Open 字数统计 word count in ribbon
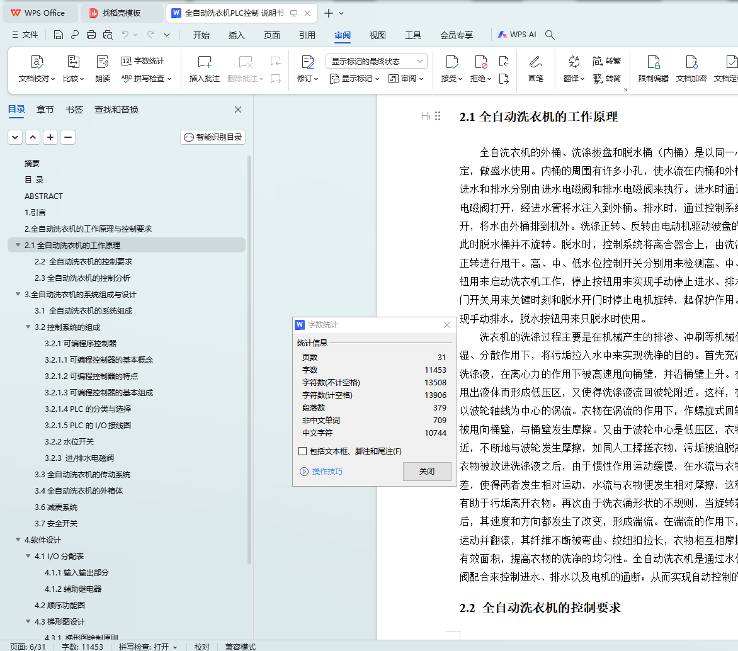Screen dimensions: 738x651 click(143, 61)
